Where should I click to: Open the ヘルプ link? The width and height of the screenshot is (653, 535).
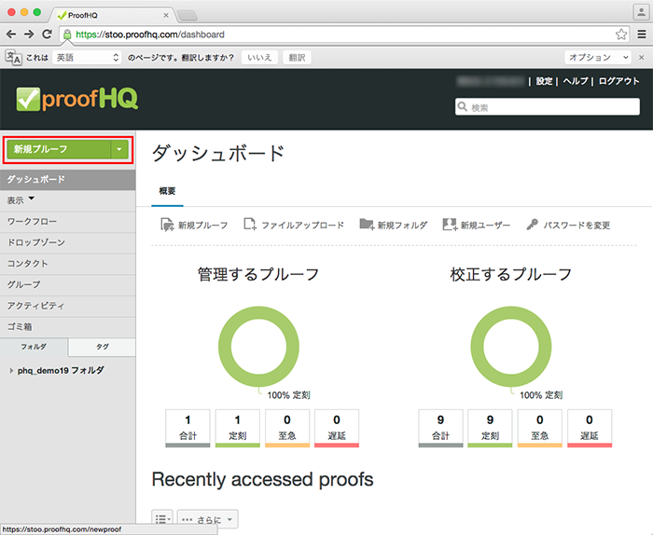(576, 81)
